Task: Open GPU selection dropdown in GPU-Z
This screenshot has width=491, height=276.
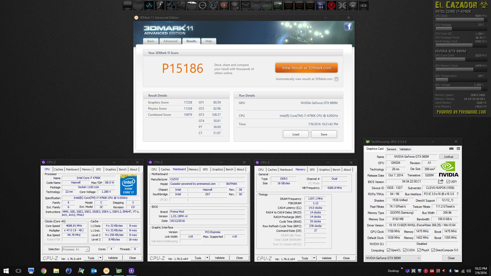Action: [393, 258]
